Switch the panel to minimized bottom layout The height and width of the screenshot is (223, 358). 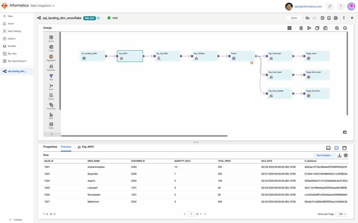(328, 148)
